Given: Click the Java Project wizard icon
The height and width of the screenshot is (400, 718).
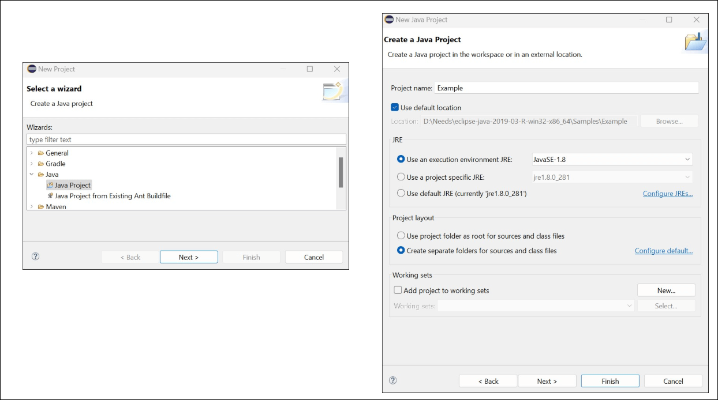Looking at the screenshot, I should coord(50,185).
